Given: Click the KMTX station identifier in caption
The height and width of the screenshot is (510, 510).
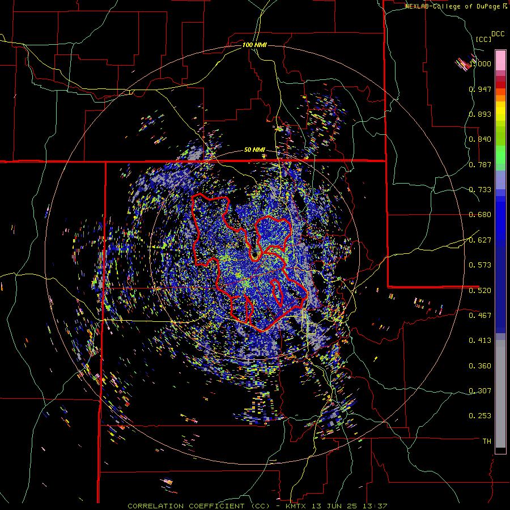Looking at the screenshot, I should 296,506.
